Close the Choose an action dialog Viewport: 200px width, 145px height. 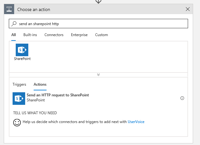point(188,9)
